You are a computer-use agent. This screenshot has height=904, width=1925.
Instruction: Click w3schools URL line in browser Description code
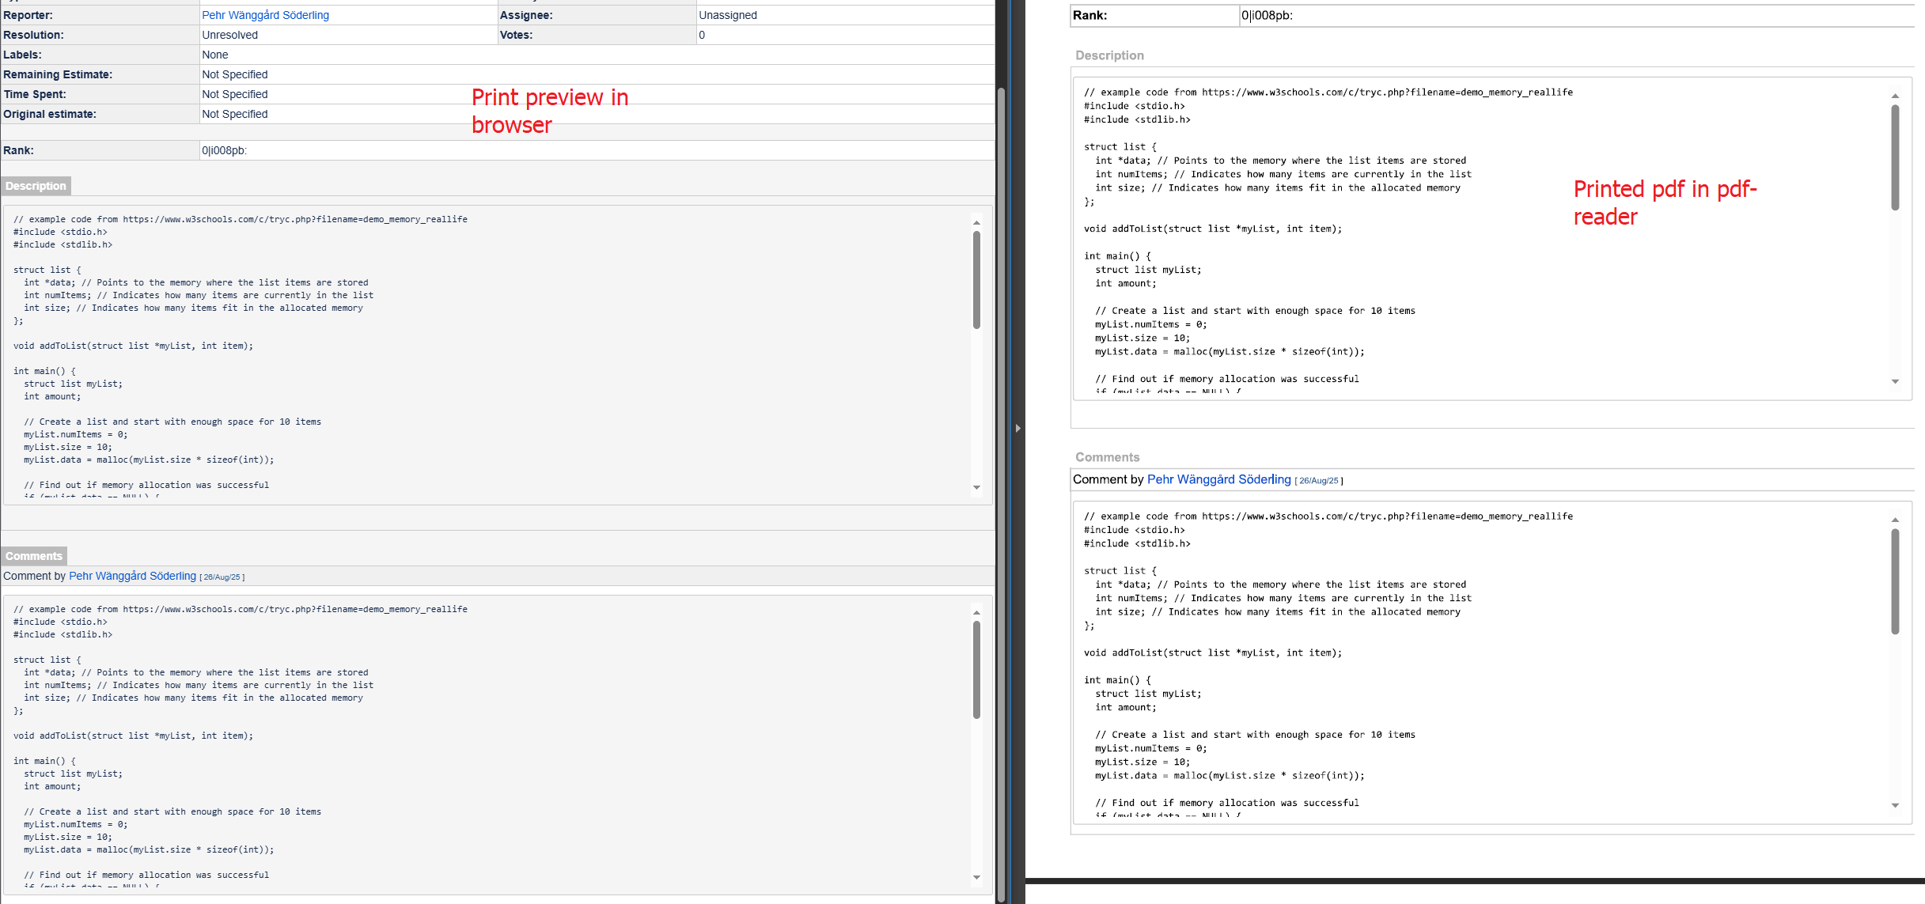pyautogui.click(x=241, y=219)
